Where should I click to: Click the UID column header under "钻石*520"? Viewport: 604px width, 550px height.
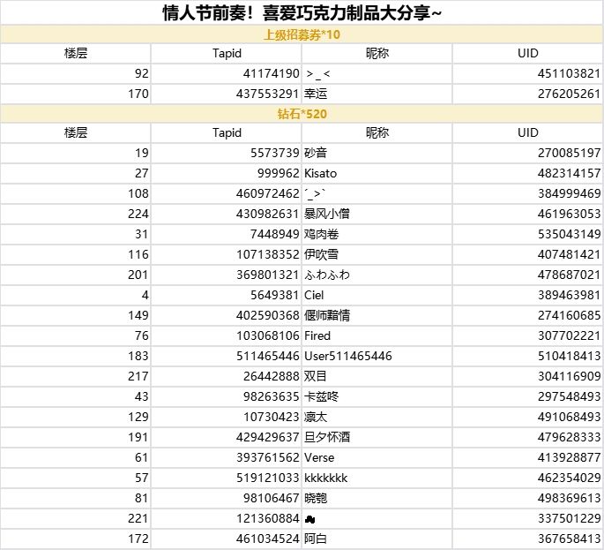527,133
